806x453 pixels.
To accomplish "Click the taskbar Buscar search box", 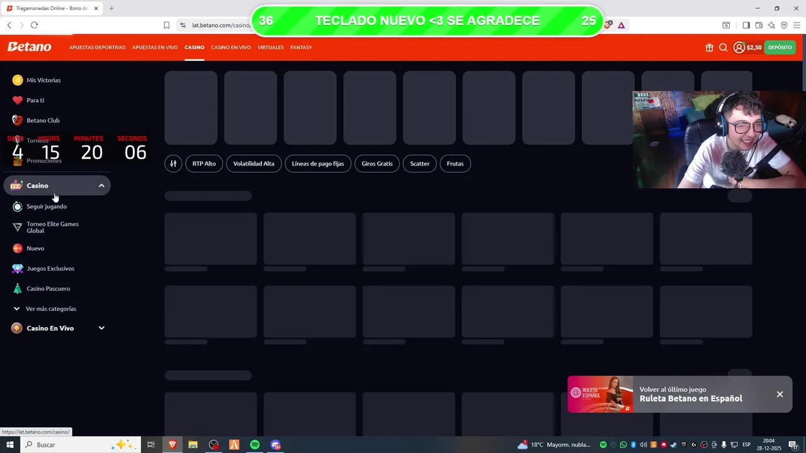I will (x=80, y=444).
